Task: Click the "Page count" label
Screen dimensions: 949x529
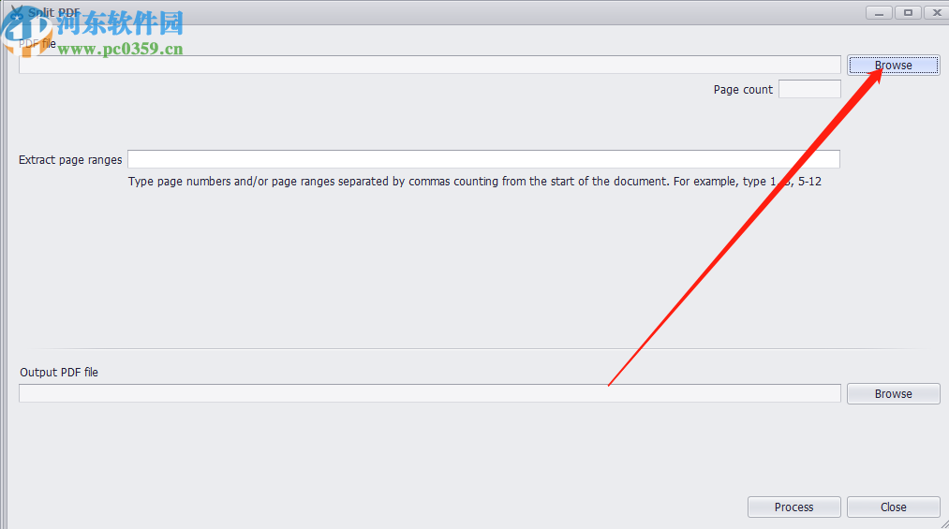Action: click(743, 90)
